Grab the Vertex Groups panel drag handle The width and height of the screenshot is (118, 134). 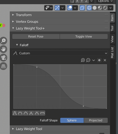click(106, 21)
